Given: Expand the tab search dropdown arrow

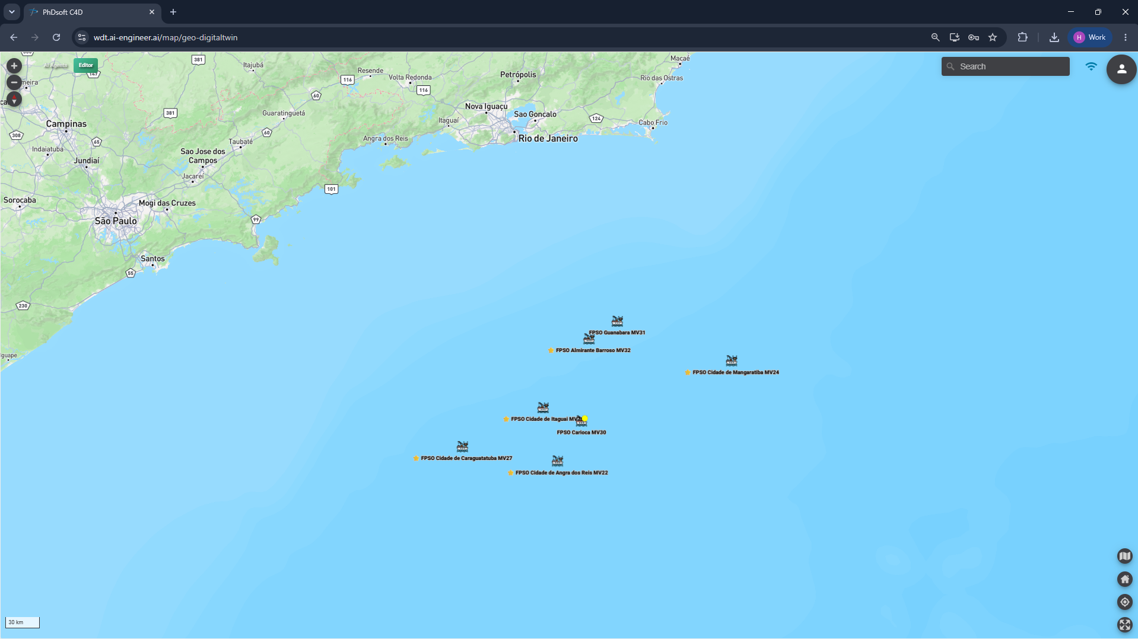Looking at the screenshot, I should tap(12, 12).
